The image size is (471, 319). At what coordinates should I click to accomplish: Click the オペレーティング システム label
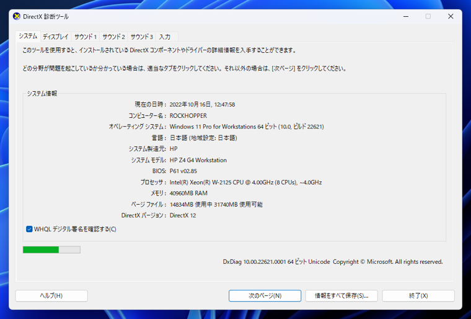click(138, 127)
